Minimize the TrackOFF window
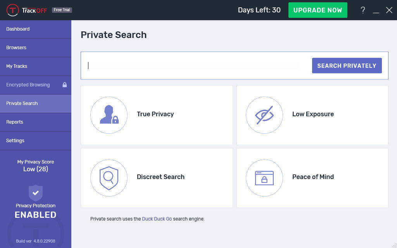Image resolution: width=397 pixels, height=248 pixels. pyautogui.click(x=376, y=10)
